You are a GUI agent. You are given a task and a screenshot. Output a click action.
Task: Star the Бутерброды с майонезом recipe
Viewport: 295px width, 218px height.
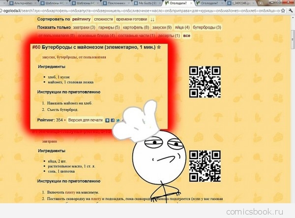click(159, 47)
